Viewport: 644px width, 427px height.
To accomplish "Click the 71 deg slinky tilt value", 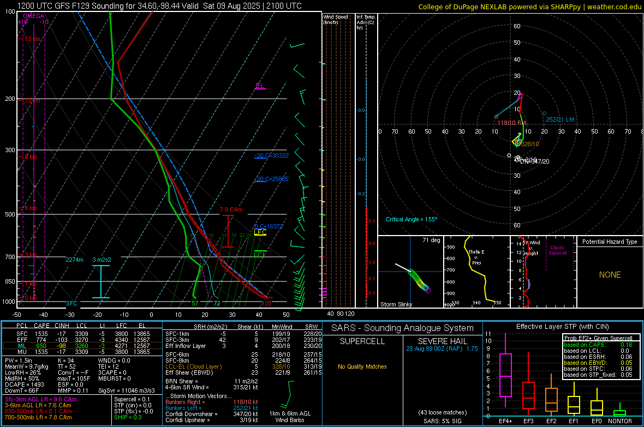I will [x=431, y=240].
